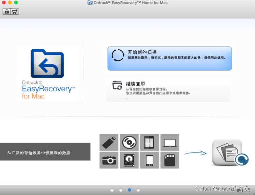This screenshot has width=255, height=195.
Task: Click the green zoom window button
Action: coord(16,3)
